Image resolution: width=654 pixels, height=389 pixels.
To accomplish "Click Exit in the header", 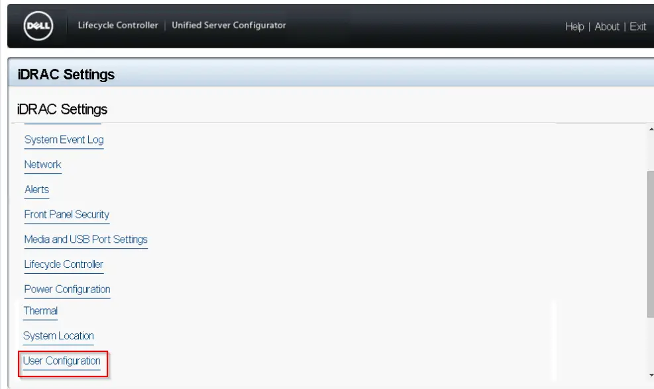I will click(637, 26).
